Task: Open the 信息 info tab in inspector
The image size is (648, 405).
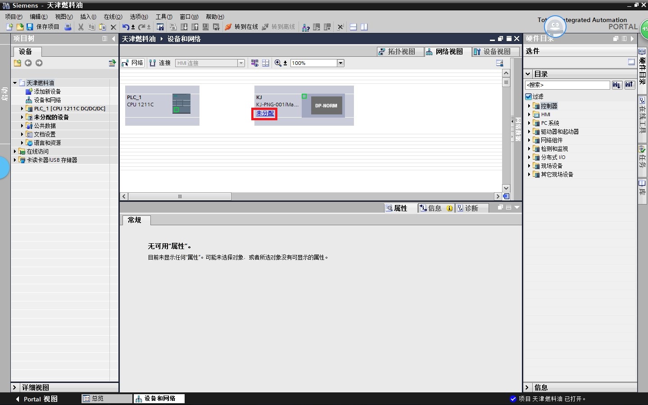Action: pos(435,208)
